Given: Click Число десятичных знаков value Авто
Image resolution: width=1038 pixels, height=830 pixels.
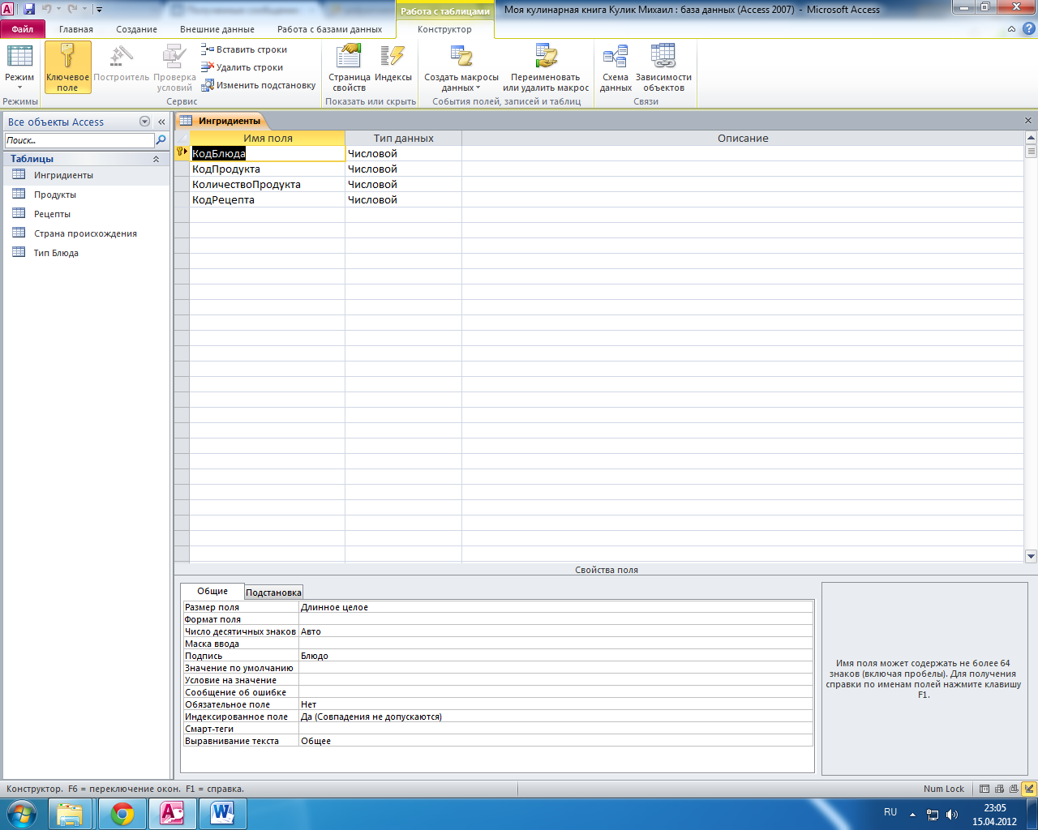Looking at the screenshot, I should (x=555, y=631).
